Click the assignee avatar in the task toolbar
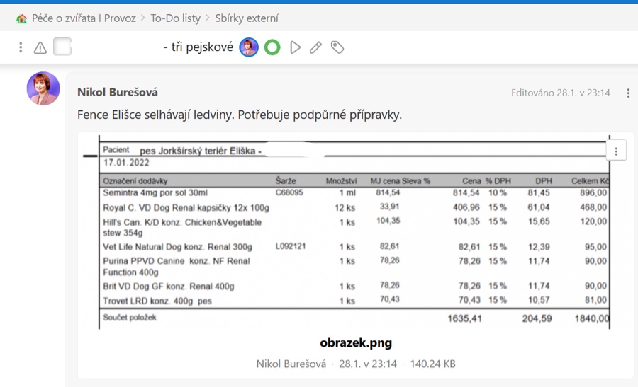638x387 pixels. pyautogui.click(x=249, y=47)
